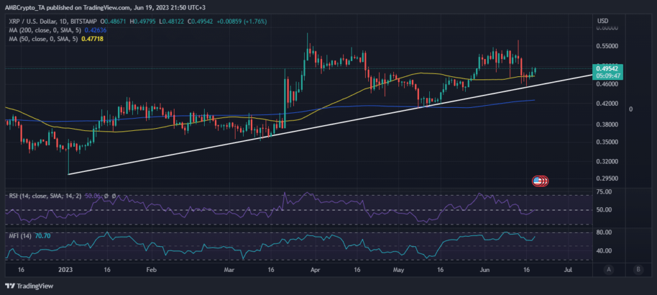The height and width of the screenshot is (295, 657).
Task: Click the 0.55000 price axis label
Action: (606, 47)
